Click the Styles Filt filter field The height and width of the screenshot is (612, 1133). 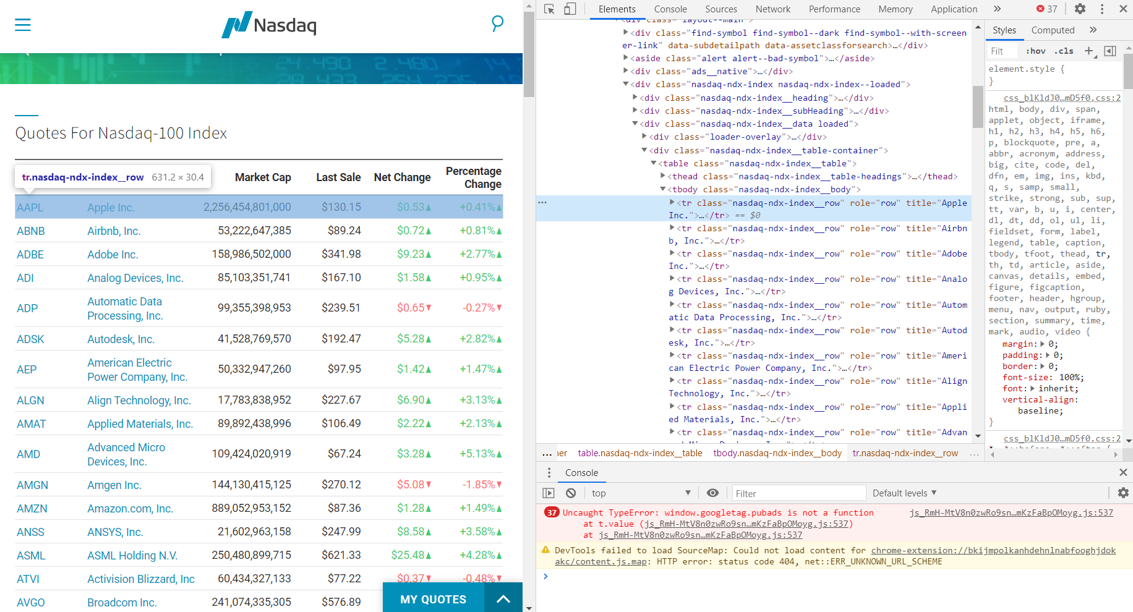point(1003,51)
